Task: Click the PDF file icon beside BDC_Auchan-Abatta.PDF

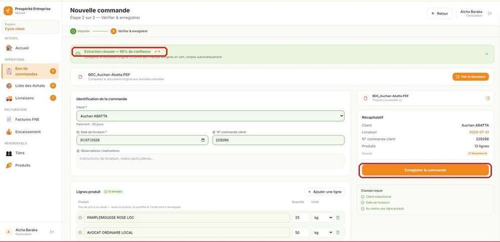Action: coord(81,76)
